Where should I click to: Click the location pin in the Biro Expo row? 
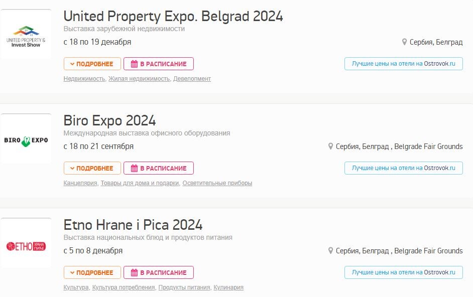tap(330, 146)
